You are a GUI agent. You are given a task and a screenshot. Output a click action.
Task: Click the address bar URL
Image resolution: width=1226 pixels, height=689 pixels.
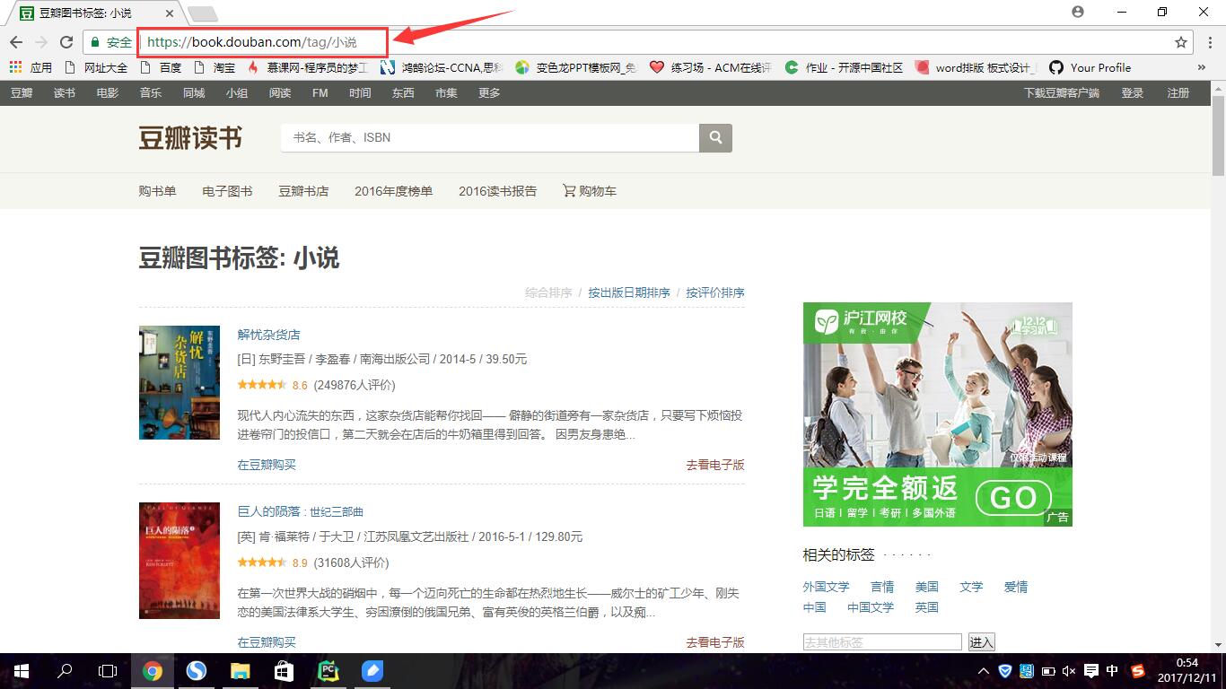pos(252,42)
